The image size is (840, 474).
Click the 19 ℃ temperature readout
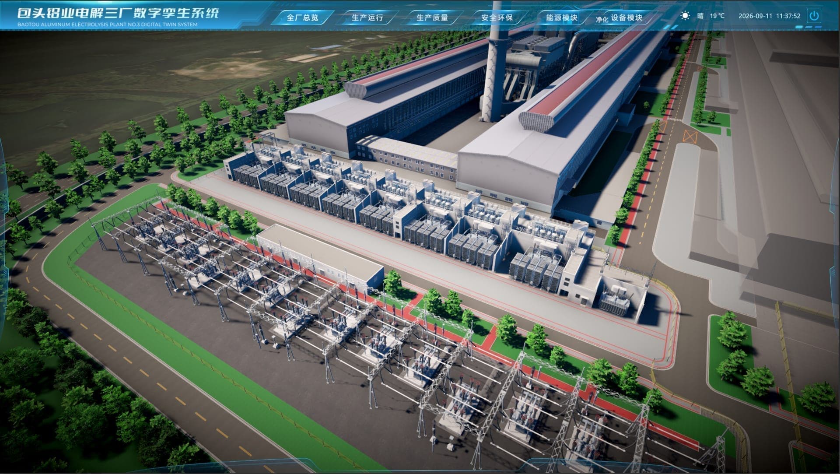tap(717, 16)
